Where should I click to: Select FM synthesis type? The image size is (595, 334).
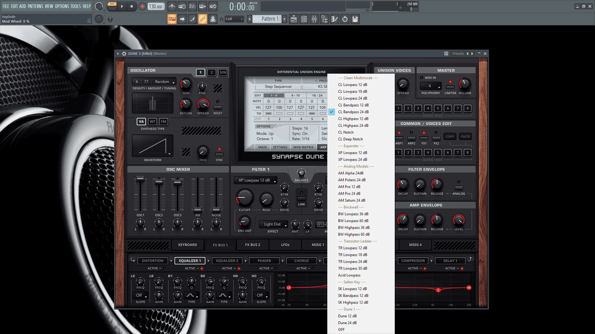tap(164, 122)
